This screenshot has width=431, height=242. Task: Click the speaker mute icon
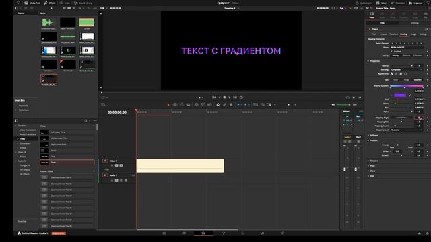tap(333, 105)
